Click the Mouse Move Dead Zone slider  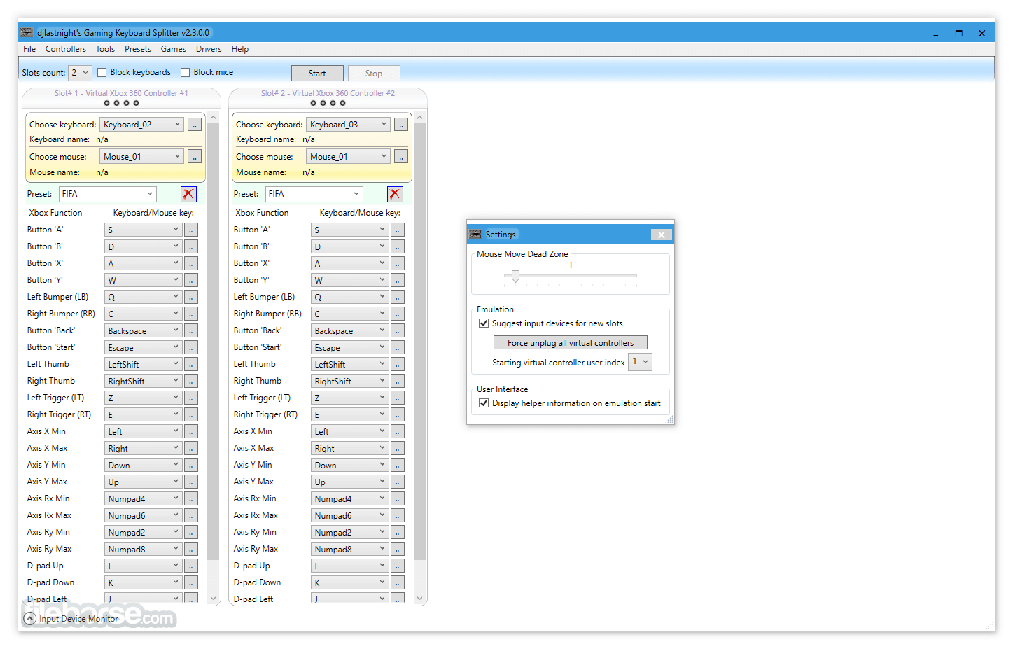point(571,277)
